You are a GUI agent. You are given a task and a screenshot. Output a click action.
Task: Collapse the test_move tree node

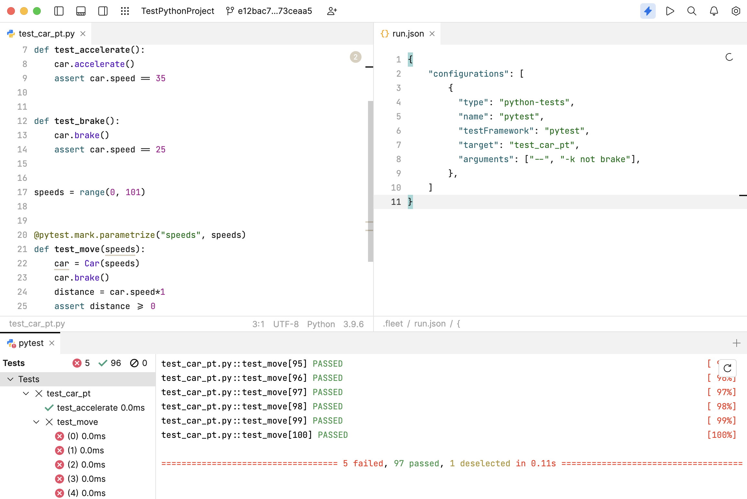[x=36, y=422]
